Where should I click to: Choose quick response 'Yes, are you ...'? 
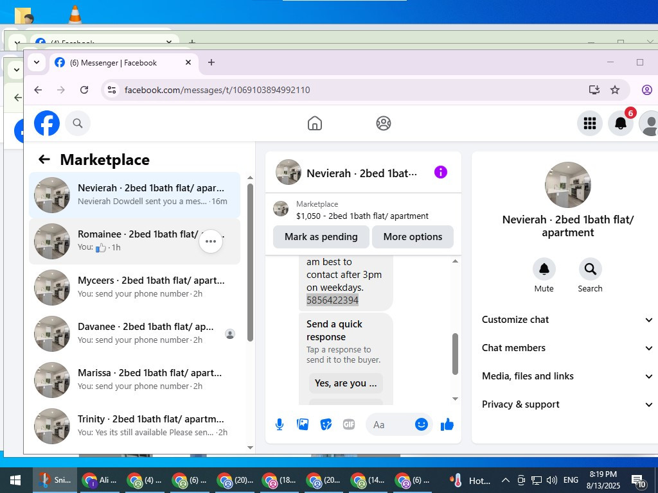tap(346, 383)
